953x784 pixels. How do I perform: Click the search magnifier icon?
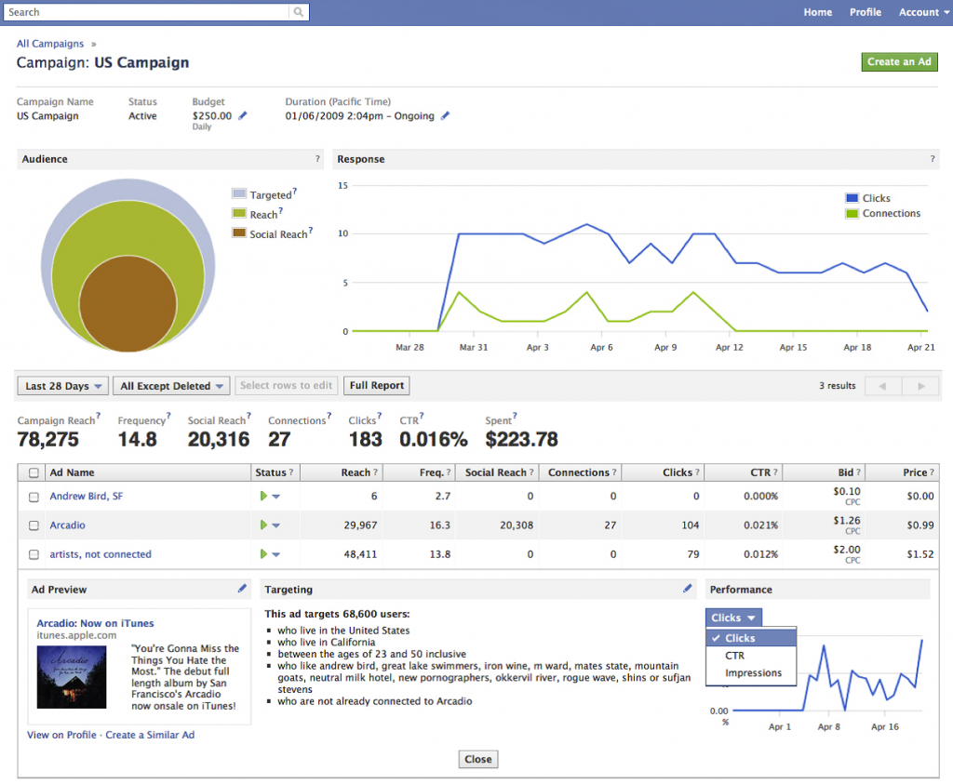[298, 12]
